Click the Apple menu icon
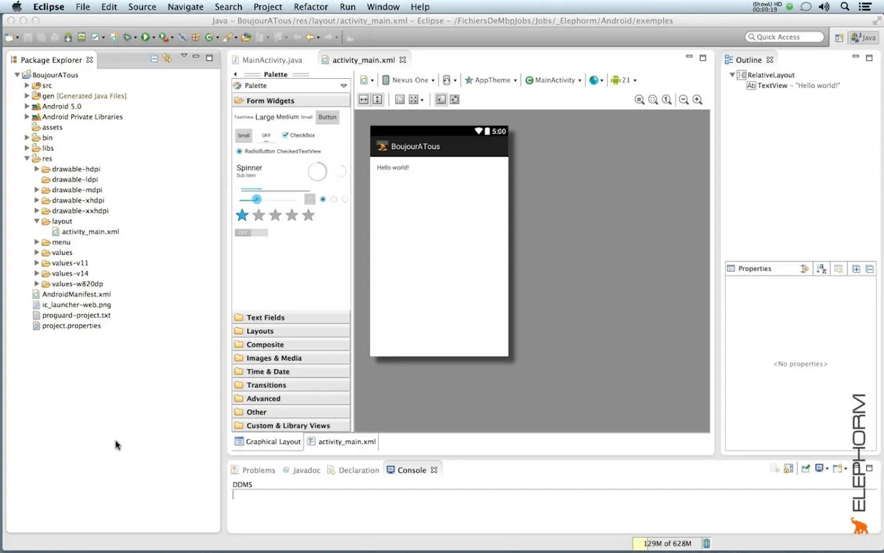The image size is (884, 553). 17,7
